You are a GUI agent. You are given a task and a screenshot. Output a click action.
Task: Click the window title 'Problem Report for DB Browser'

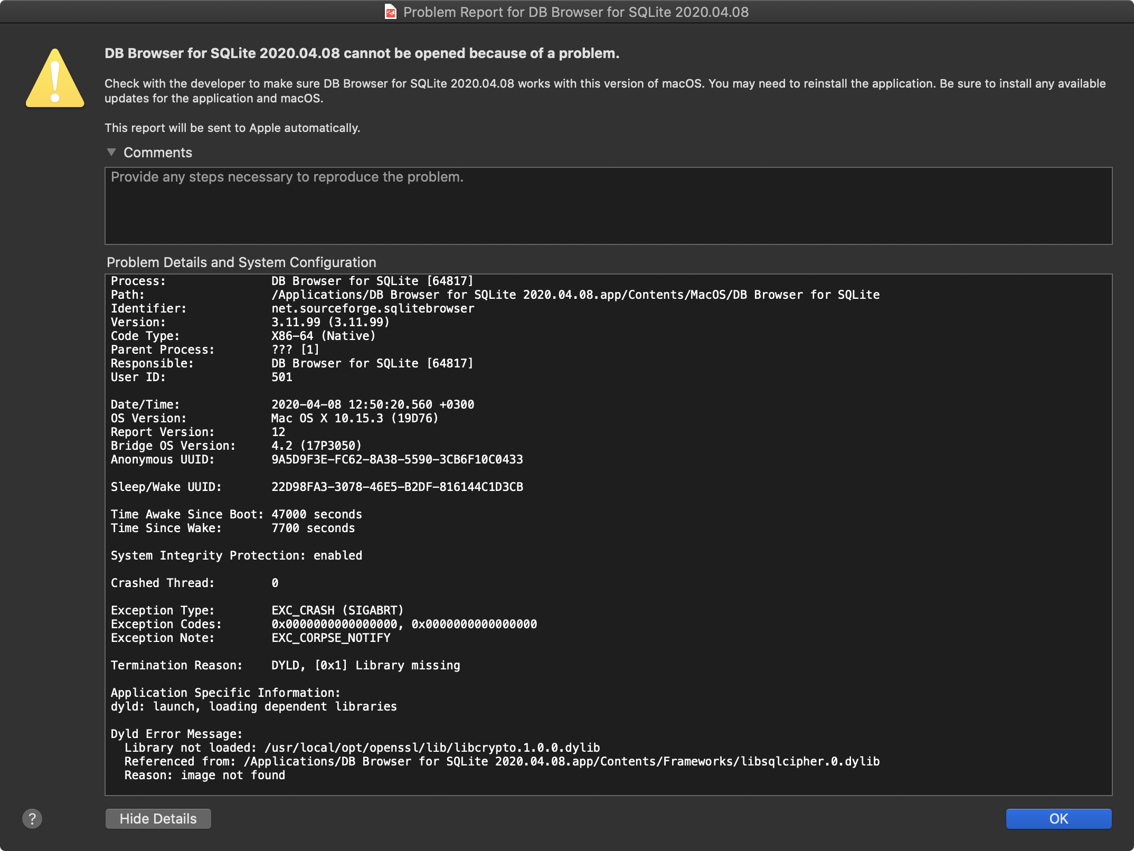click(x=575, y=12)
